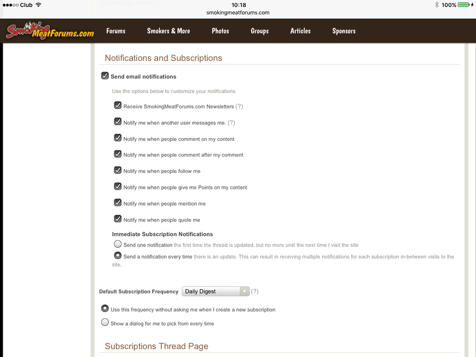Tap the battery icon in status bar
This screenshot has height=357, width=476.
pyautogui.click(x=463, y=5)
